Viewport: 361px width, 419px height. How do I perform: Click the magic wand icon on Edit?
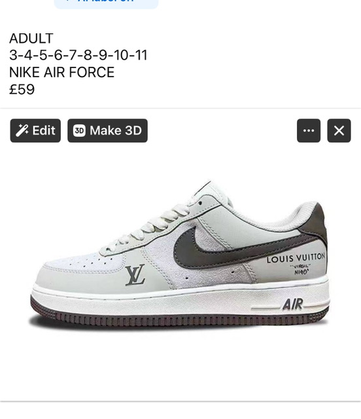22,131
